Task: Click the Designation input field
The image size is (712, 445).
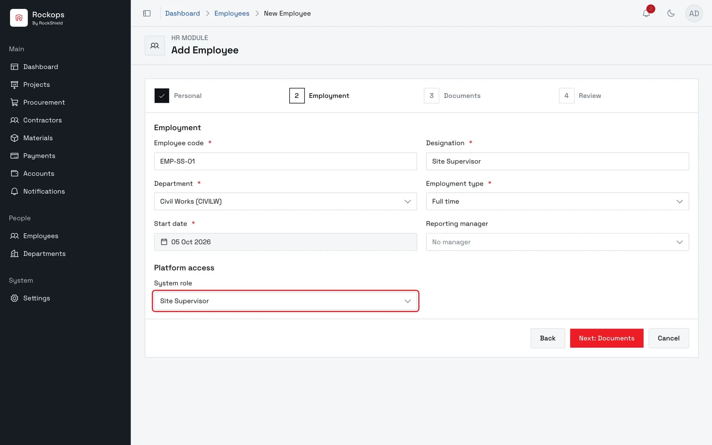Action: 557,161
